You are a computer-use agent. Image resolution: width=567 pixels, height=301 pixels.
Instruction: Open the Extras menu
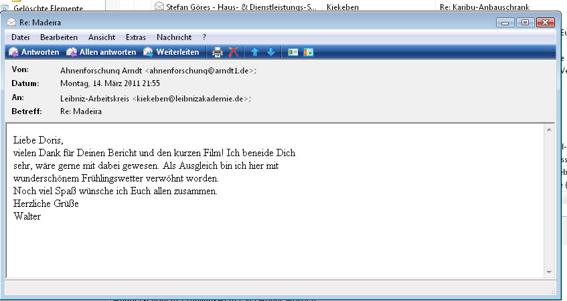click(x=136, y=37)
